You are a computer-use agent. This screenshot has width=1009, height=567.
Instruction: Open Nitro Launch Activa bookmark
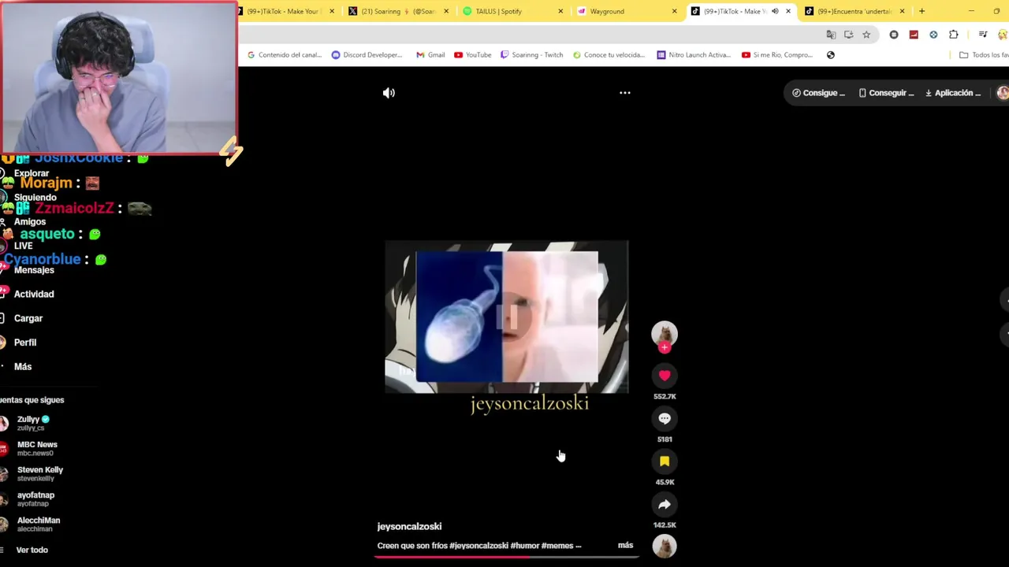[693, 55]
